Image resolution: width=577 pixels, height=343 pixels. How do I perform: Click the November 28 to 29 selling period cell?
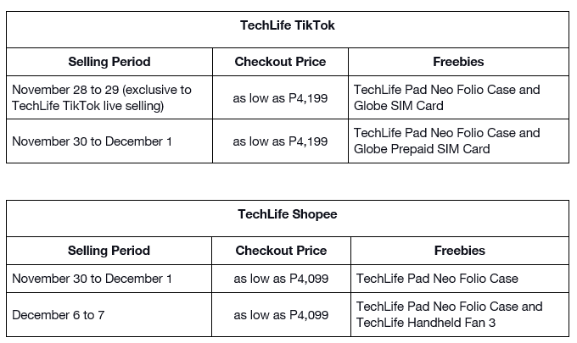[x=102, y=97]
